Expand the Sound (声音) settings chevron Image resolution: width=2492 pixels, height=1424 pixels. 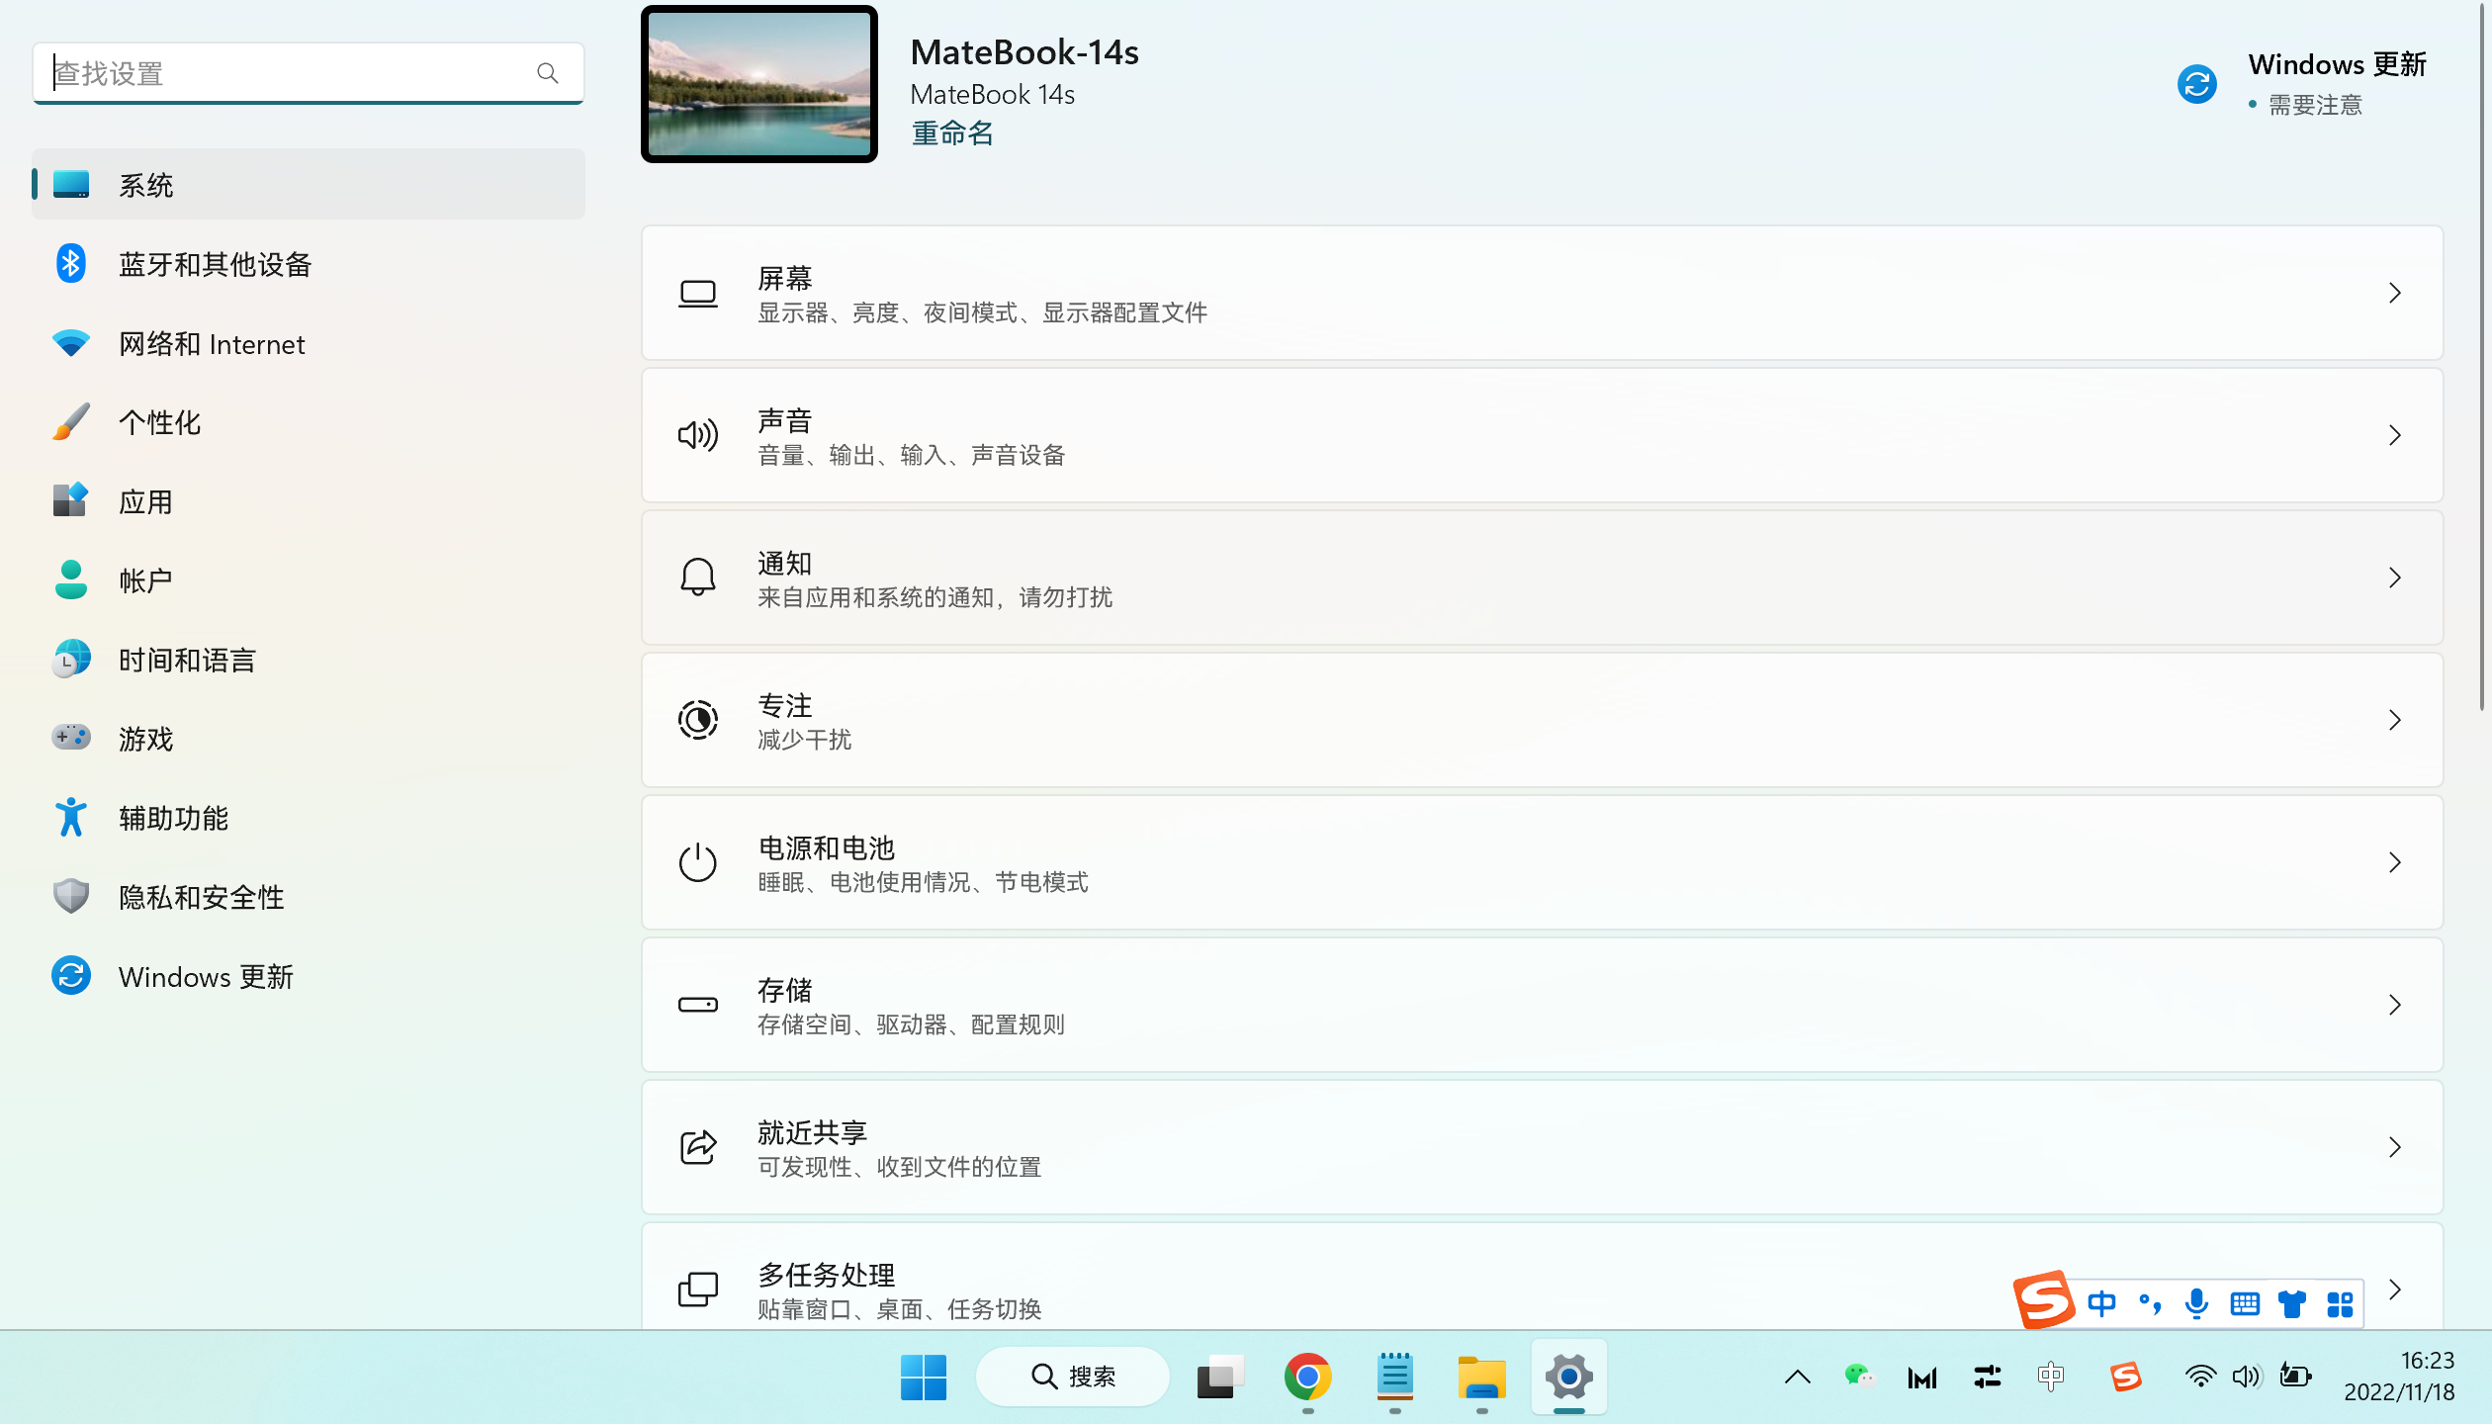(x=2394, y=435)
